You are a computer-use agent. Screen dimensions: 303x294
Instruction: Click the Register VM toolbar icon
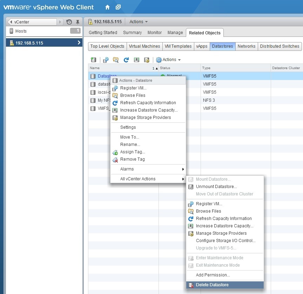pyautogui.click(x=106, y=60)
